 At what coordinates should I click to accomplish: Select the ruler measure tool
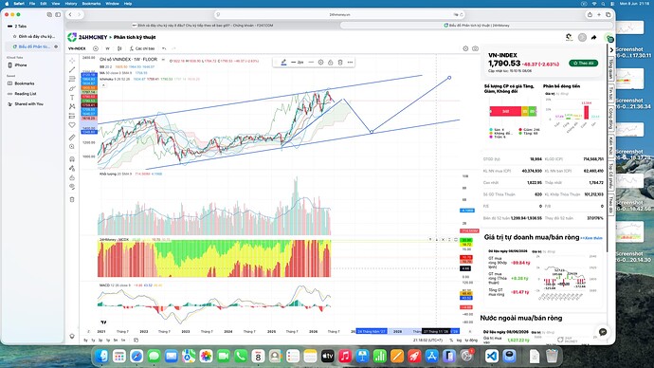[72, 138]
